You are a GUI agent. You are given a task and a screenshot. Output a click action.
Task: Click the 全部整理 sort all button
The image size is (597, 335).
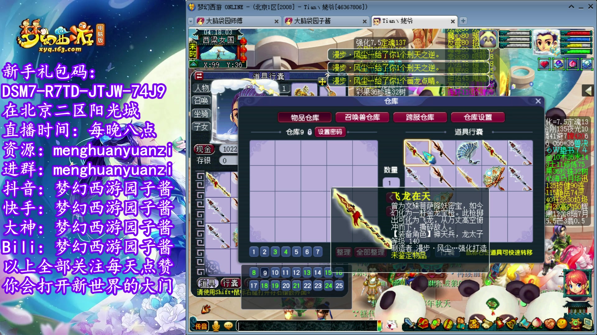tap(371, 252)
